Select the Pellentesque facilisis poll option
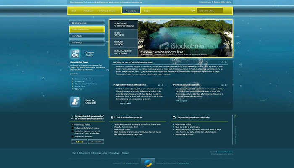Screen dimensions: 294x168 (x=71, y=125)
